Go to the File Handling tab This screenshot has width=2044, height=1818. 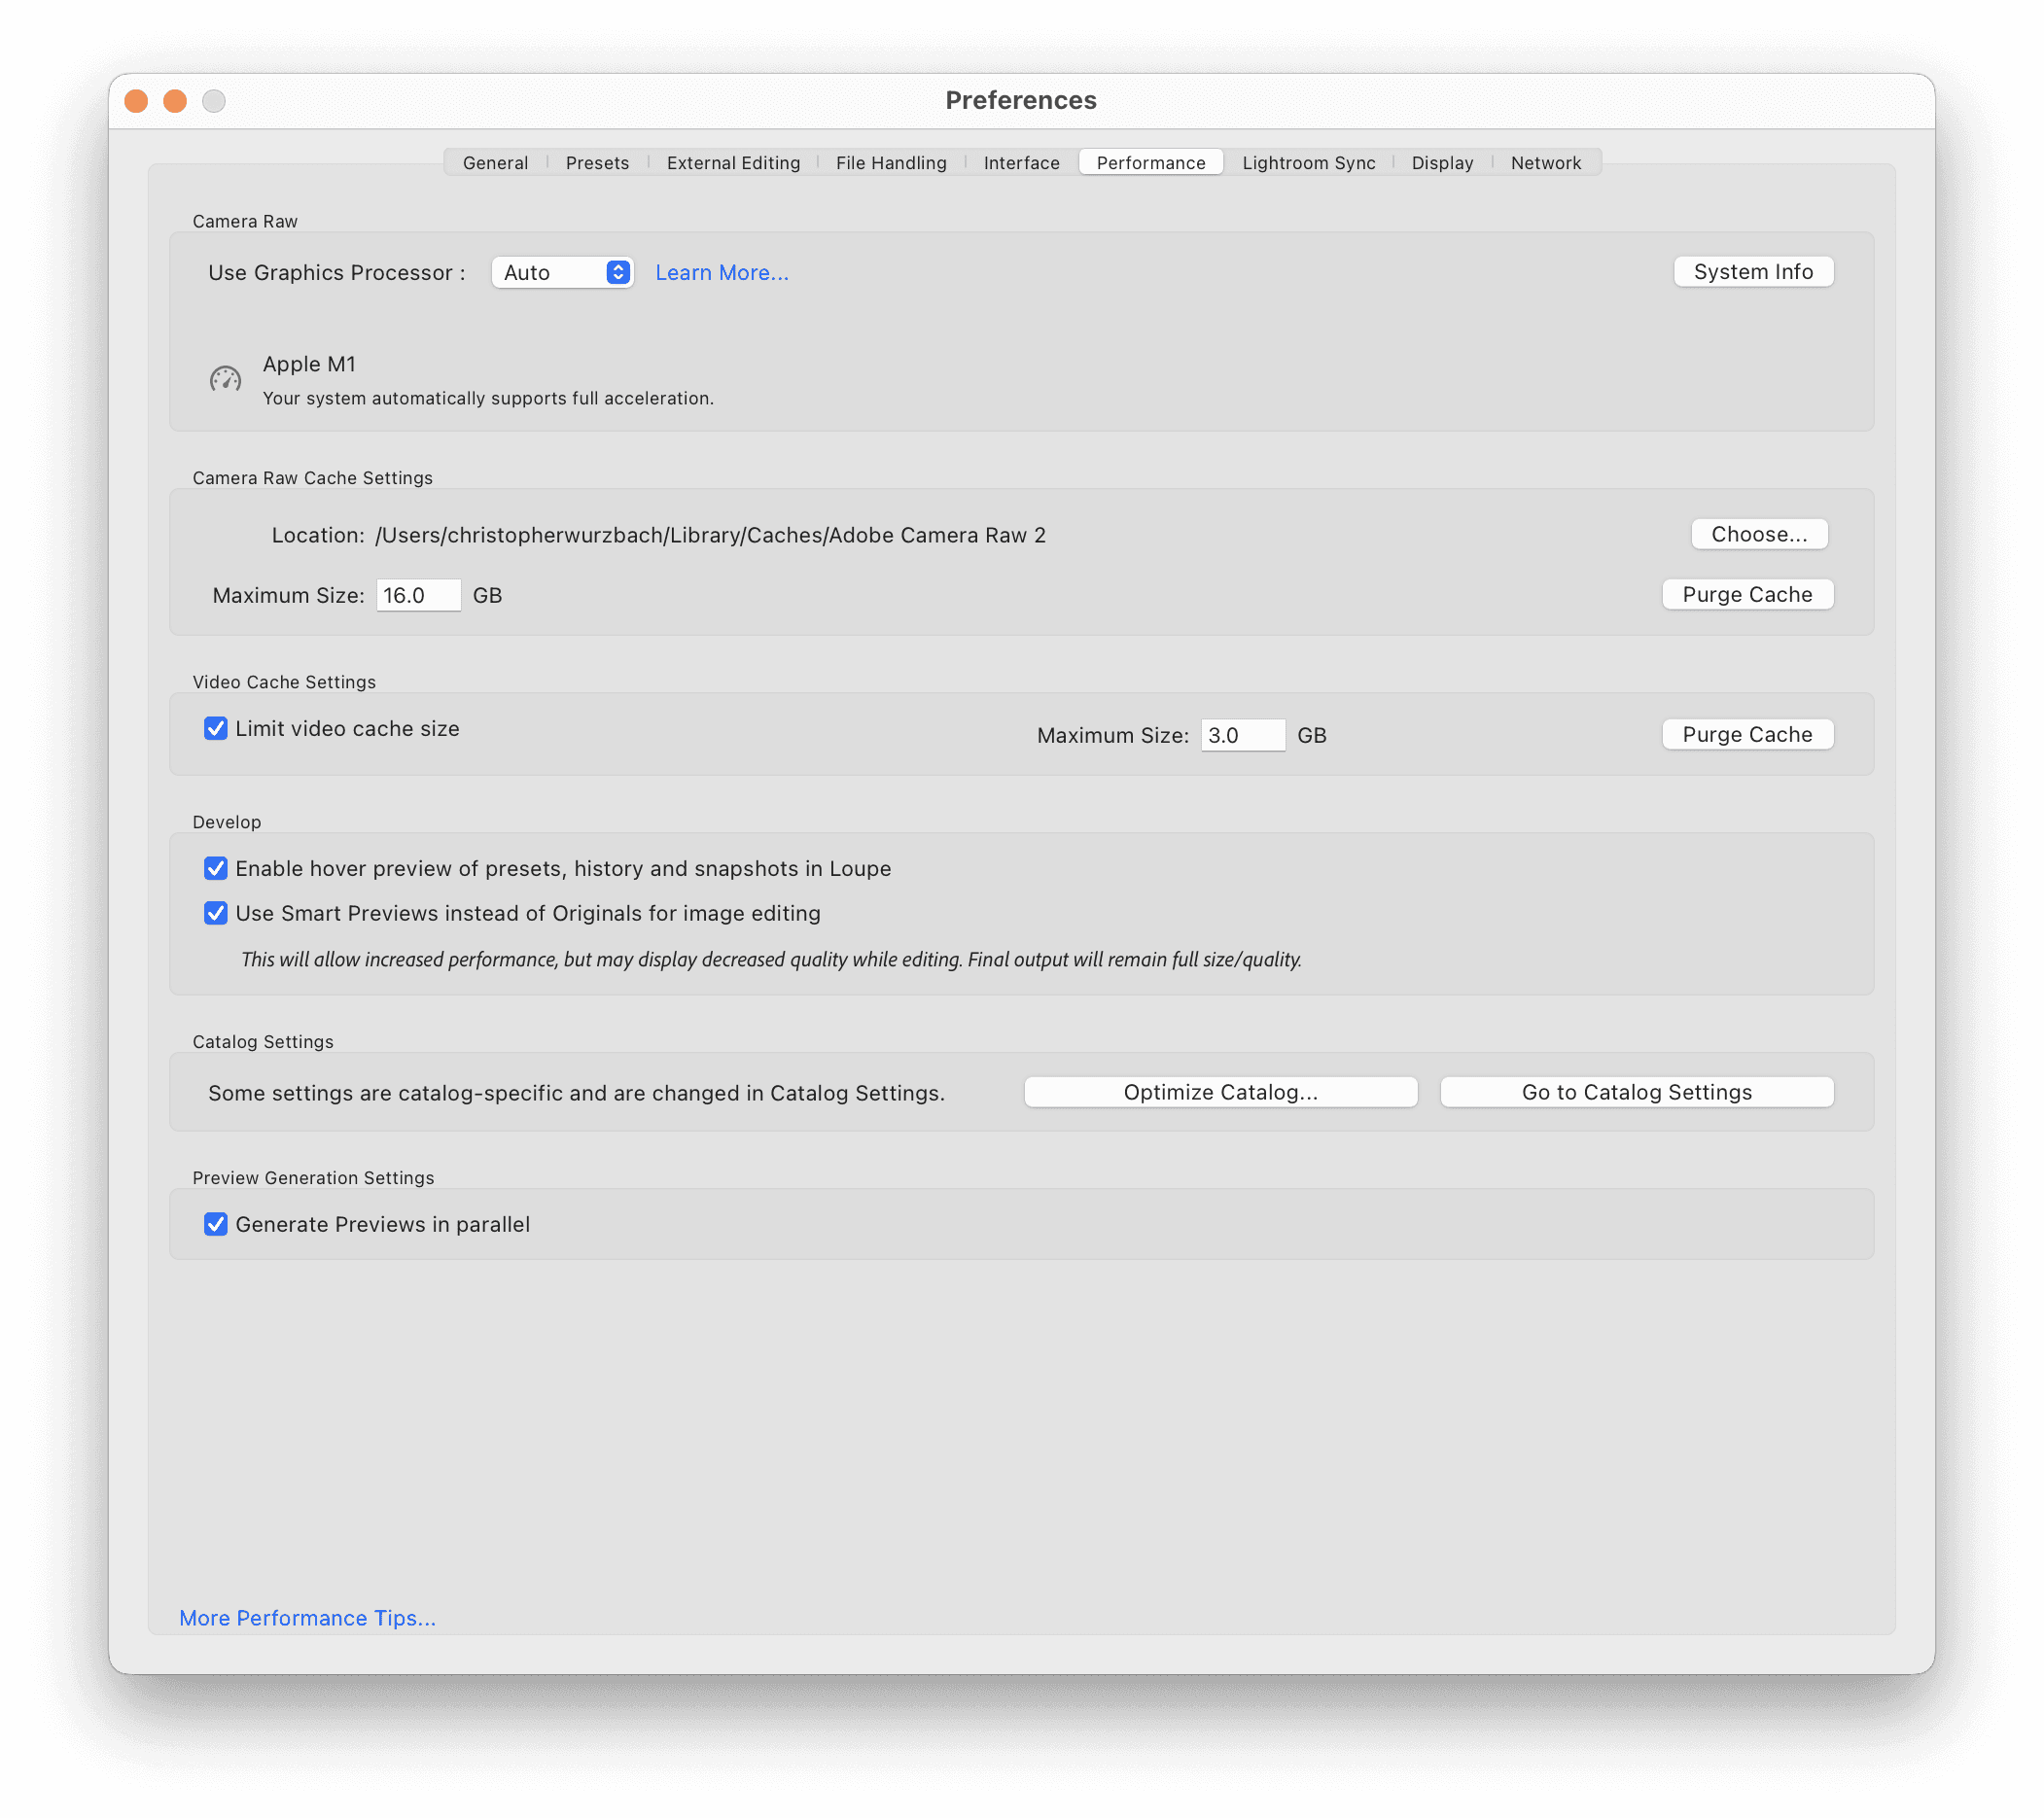pos(890,163)
